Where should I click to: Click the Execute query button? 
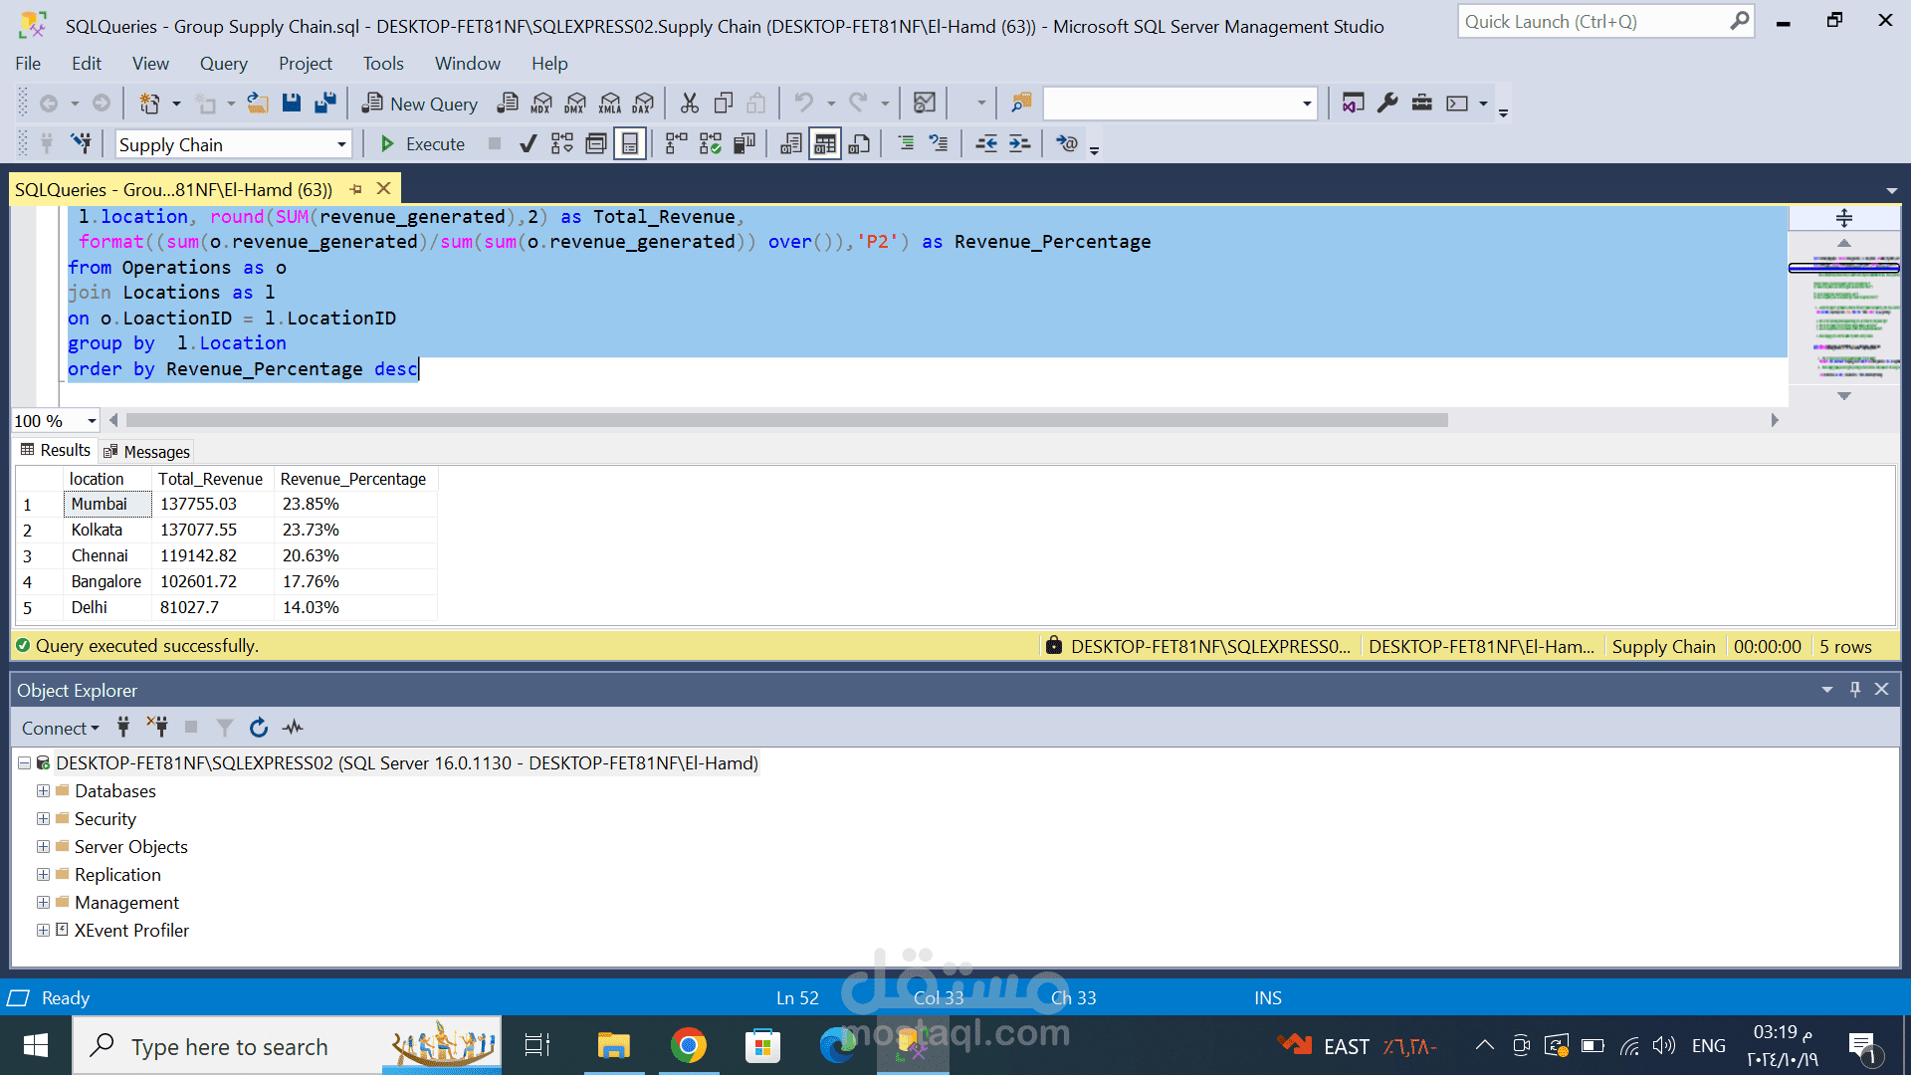point(422,144)
